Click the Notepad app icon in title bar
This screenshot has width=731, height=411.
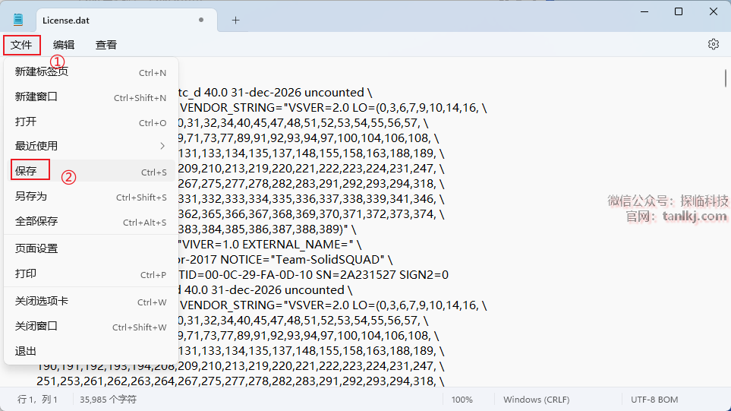click(18, 20)
